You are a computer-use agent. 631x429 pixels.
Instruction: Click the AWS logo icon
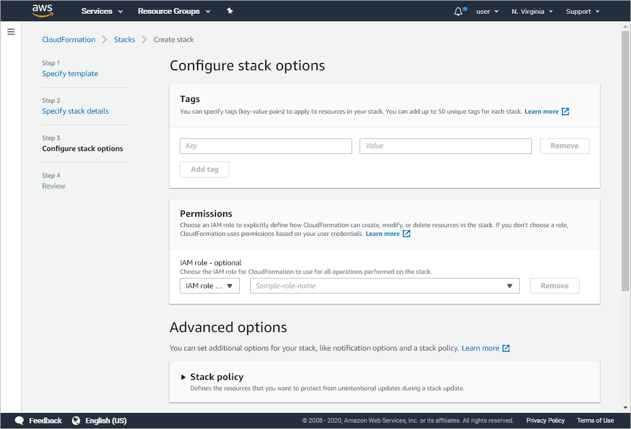click(x=43, y=11)
